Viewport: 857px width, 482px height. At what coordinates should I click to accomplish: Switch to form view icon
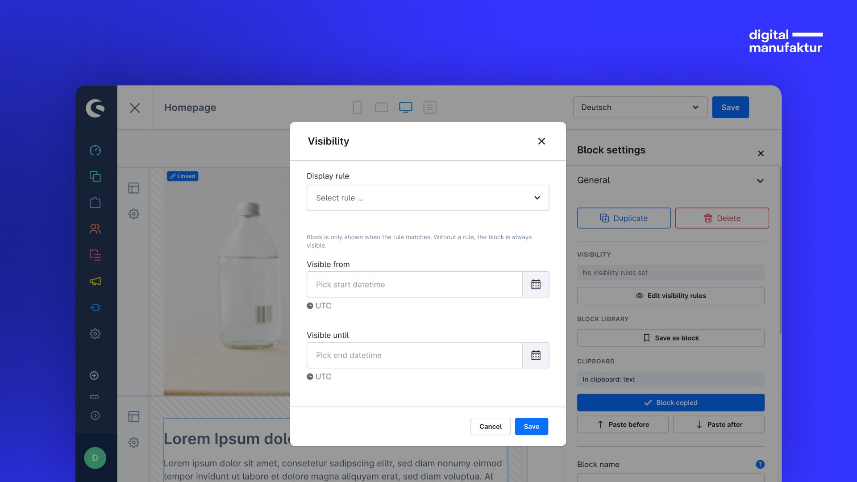point(430,107)
